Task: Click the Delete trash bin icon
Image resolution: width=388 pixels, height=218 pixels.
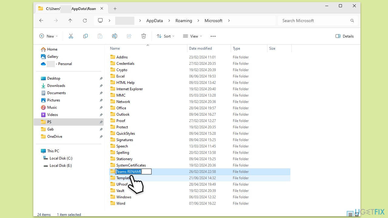Action: [144, 36]
